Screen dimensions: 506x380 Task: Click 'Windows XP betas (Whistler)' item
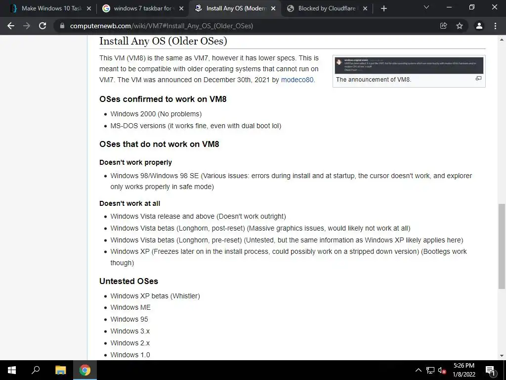pos(155,296)
